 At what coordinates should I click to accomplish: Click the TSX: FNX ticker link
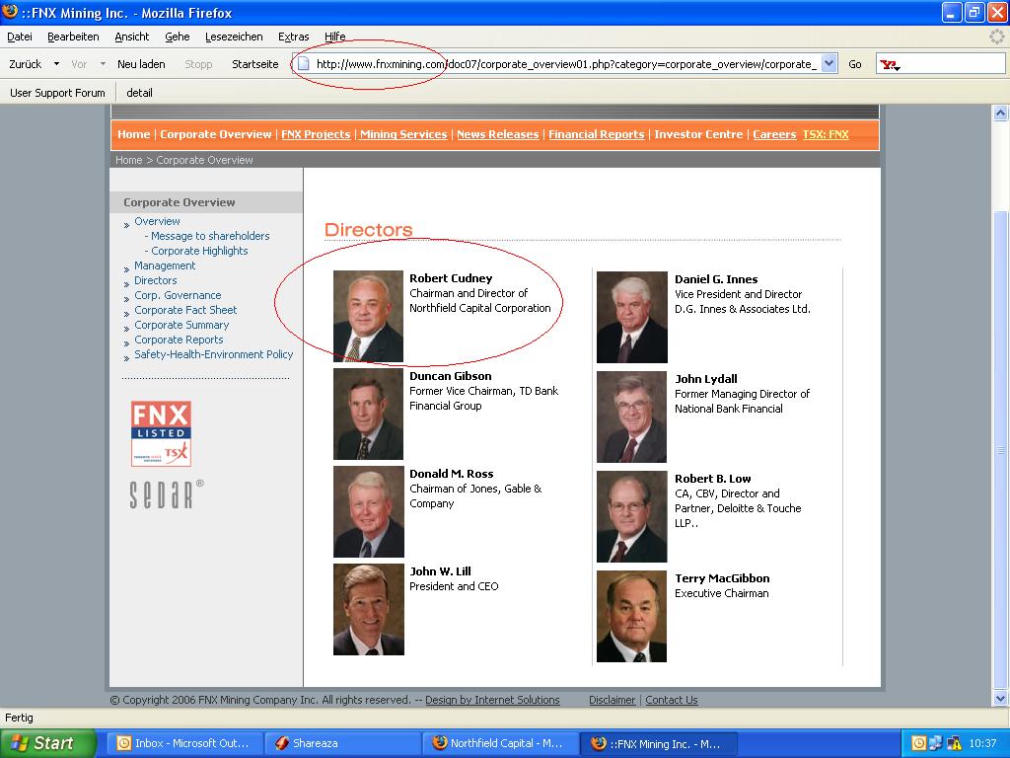826,134
